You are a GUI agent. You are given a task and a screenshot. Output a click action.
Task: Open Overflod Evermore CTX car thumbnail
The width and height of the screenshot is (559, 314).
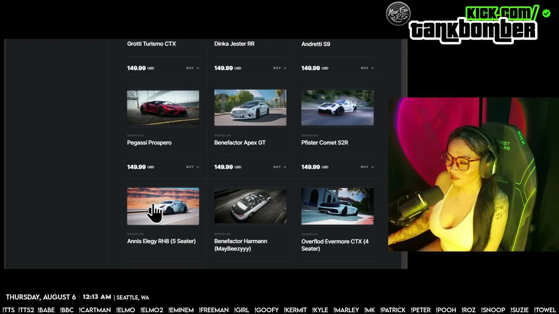click(338, 206)
